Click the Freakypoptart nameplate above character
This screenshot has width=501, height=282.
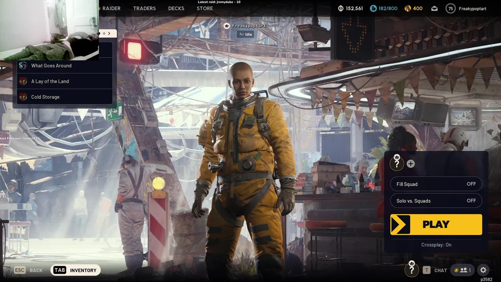(x=249, y=26)
